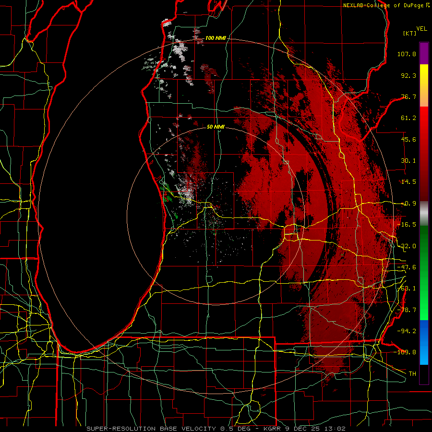Click the blue segment of the velocity color bar
The image size is (432, 432).
click(x=424, y=342)
